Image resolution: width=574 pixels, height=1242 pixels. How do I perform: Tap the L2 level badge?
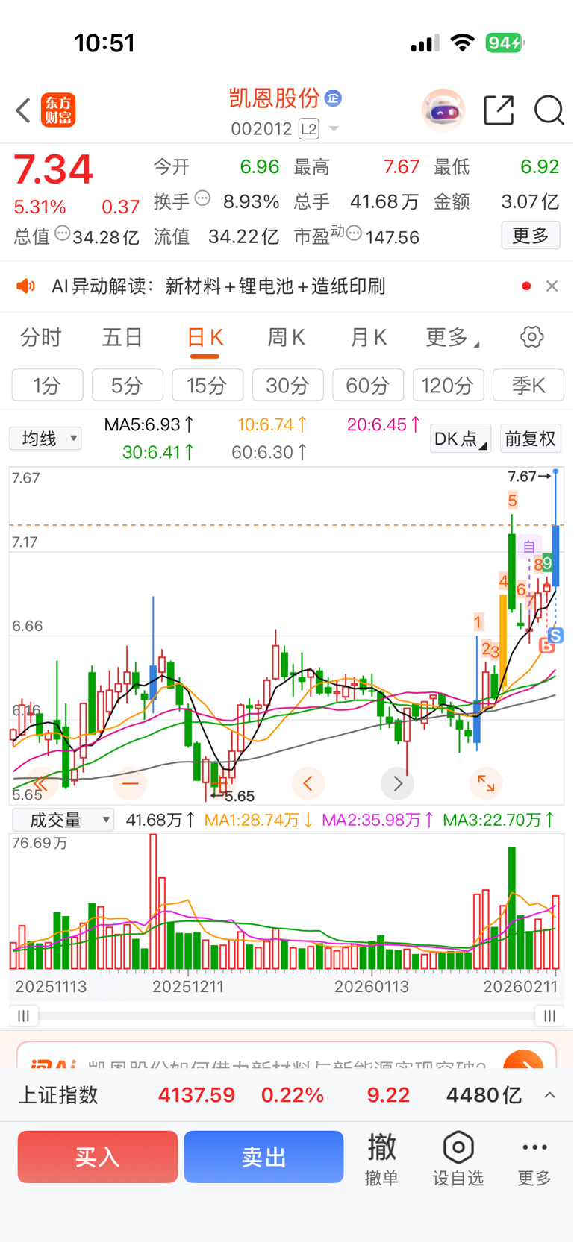tap(309, 129)
